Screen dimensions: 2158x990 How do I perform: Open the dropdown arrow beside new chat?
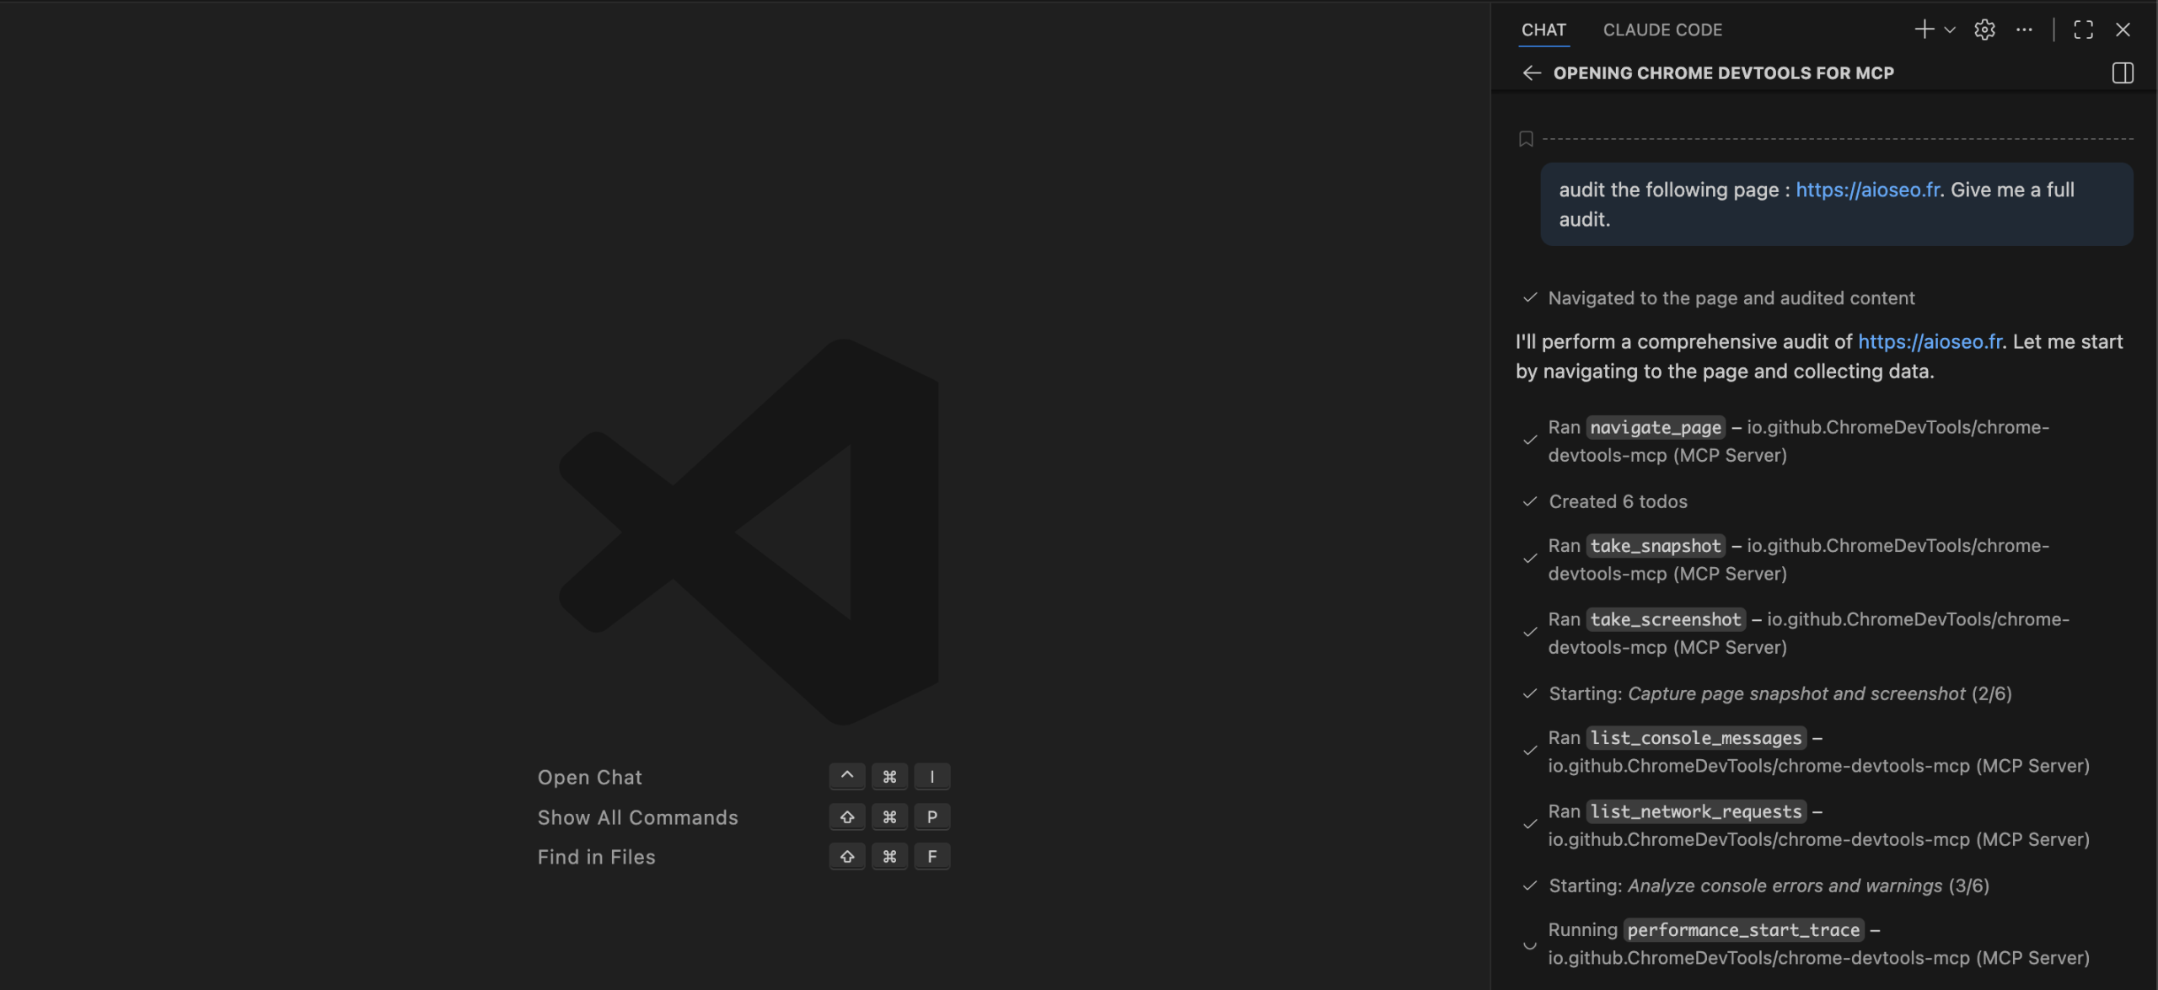coord(1950,30)
